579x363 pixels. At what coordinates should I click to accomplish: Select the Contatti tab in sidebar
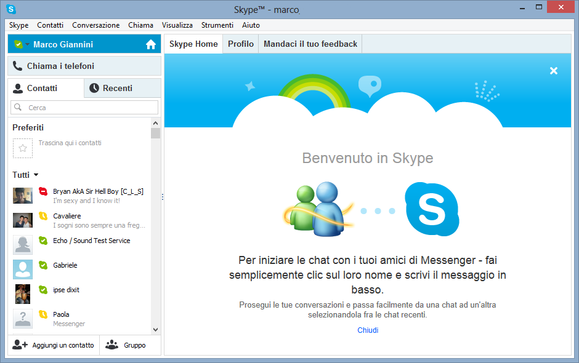(x=46, y=88)
